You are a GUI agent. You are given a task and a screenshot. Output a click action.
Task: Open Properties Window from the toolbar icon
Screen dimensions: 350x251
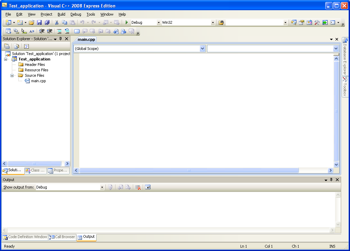point(301,22)
